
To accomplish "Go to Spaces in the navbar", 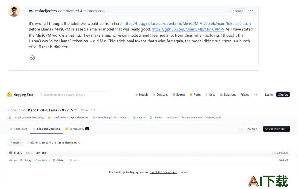I will 179,95.
